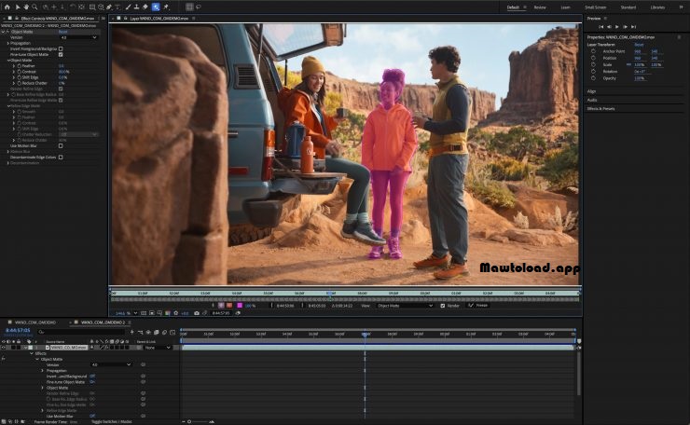
Task: Select the Eraser tool
Action: pyautogui.click(x=145, y=7)
